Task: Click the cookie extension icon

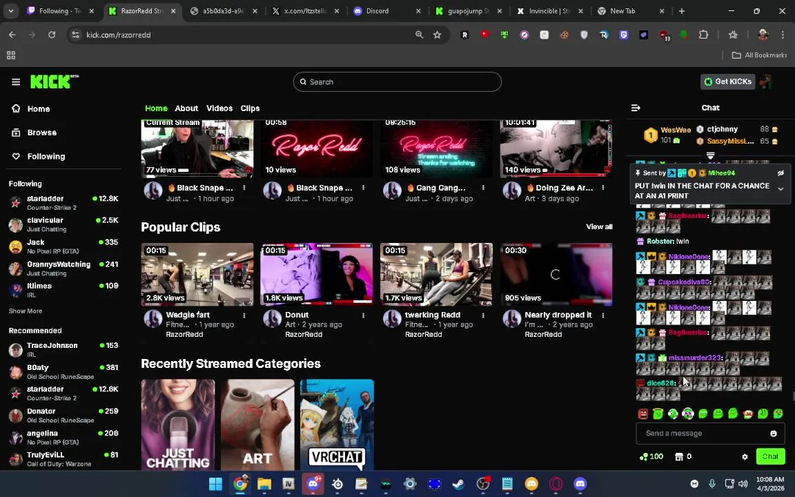Action: point(564,35)
